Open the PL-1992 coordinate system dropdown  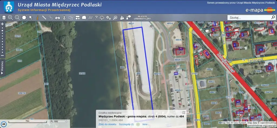tap(58, 122)
